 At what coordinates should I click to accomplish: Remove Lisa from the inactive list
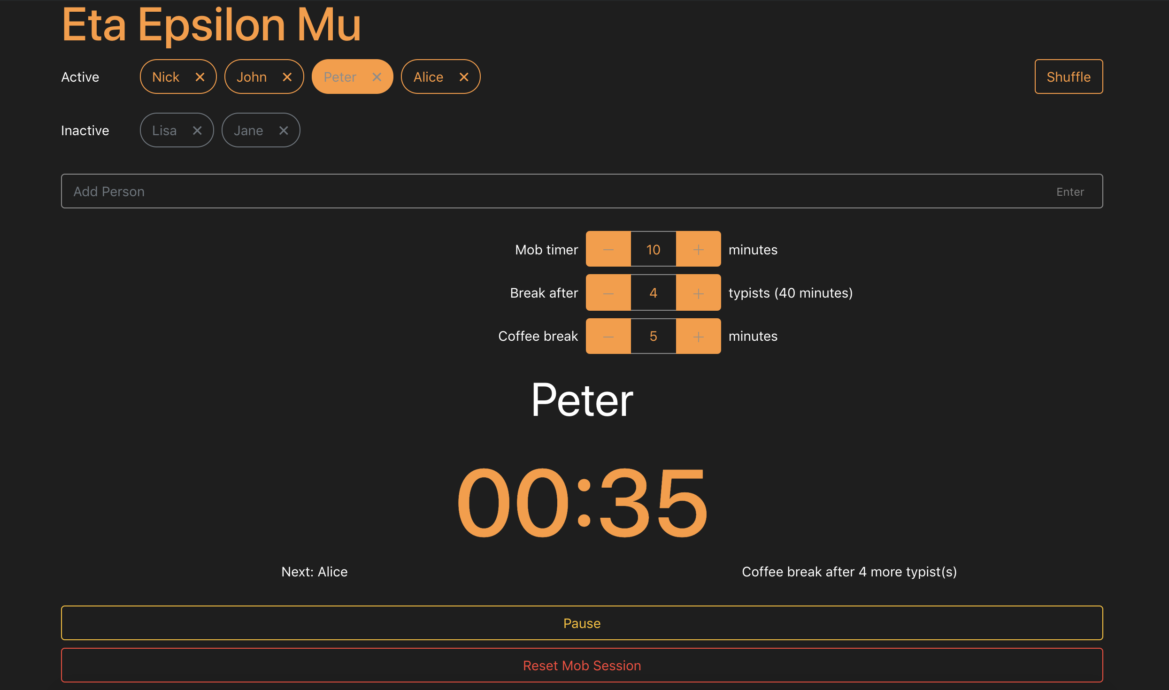197,130
